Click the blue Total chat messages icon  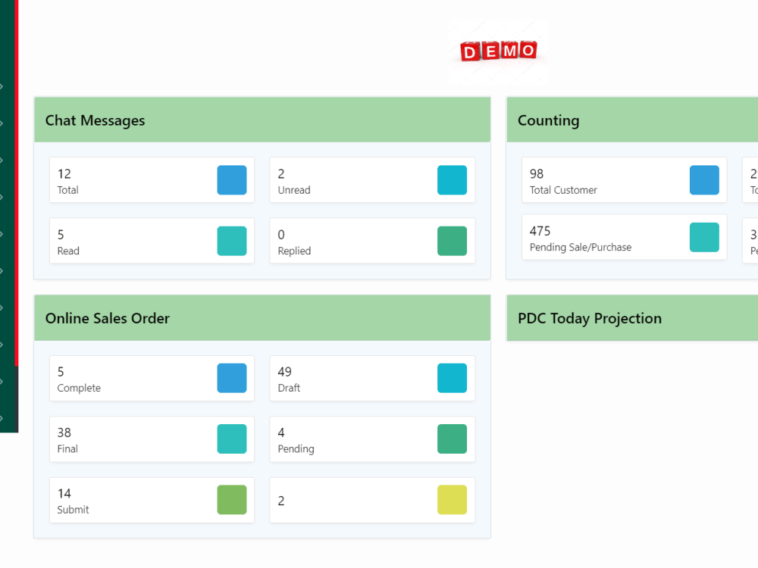(232, 180)
